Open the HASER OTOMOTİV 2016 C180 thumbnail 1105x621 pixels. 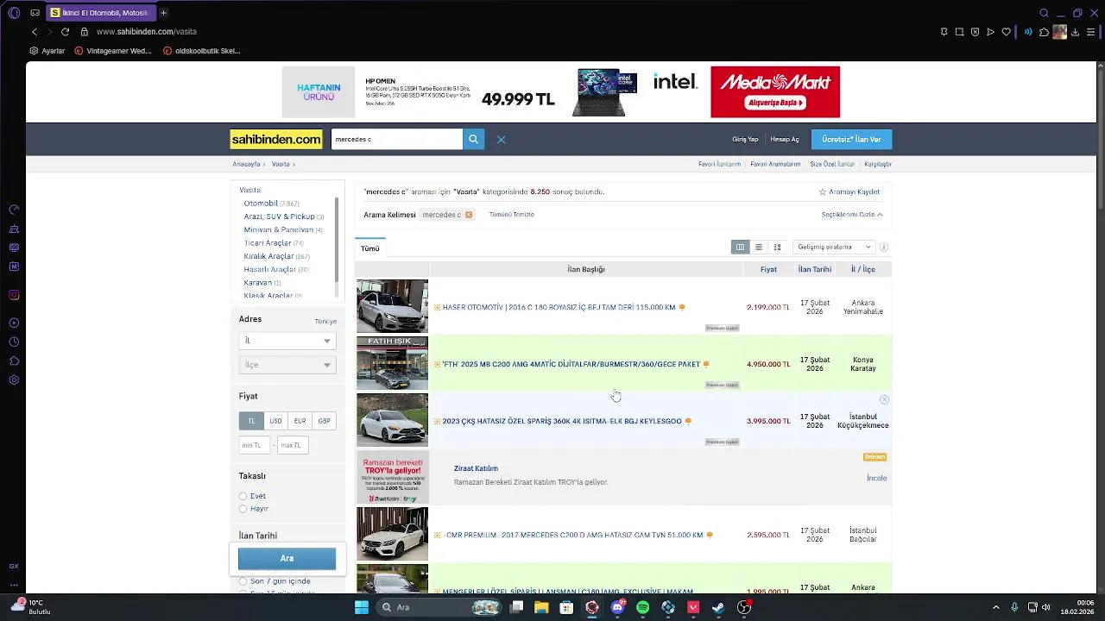(392, 306)
